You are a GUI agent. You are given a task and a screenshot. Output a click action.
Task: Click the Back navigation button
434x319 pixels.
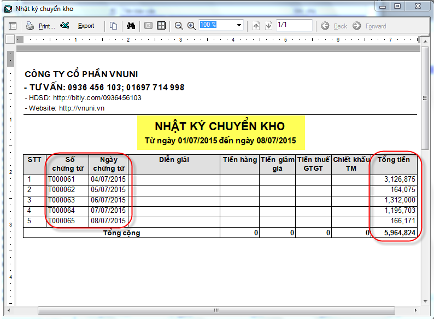(x=334, y=26)
